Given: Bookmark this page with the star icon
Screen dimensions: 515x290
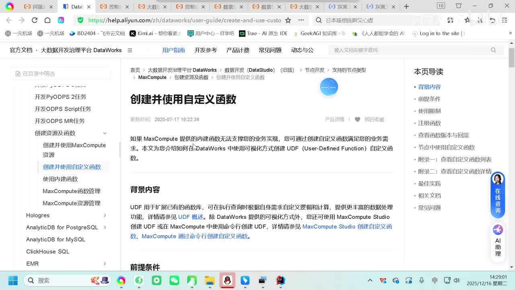Looking at the screenshot, I should (288, 20).
